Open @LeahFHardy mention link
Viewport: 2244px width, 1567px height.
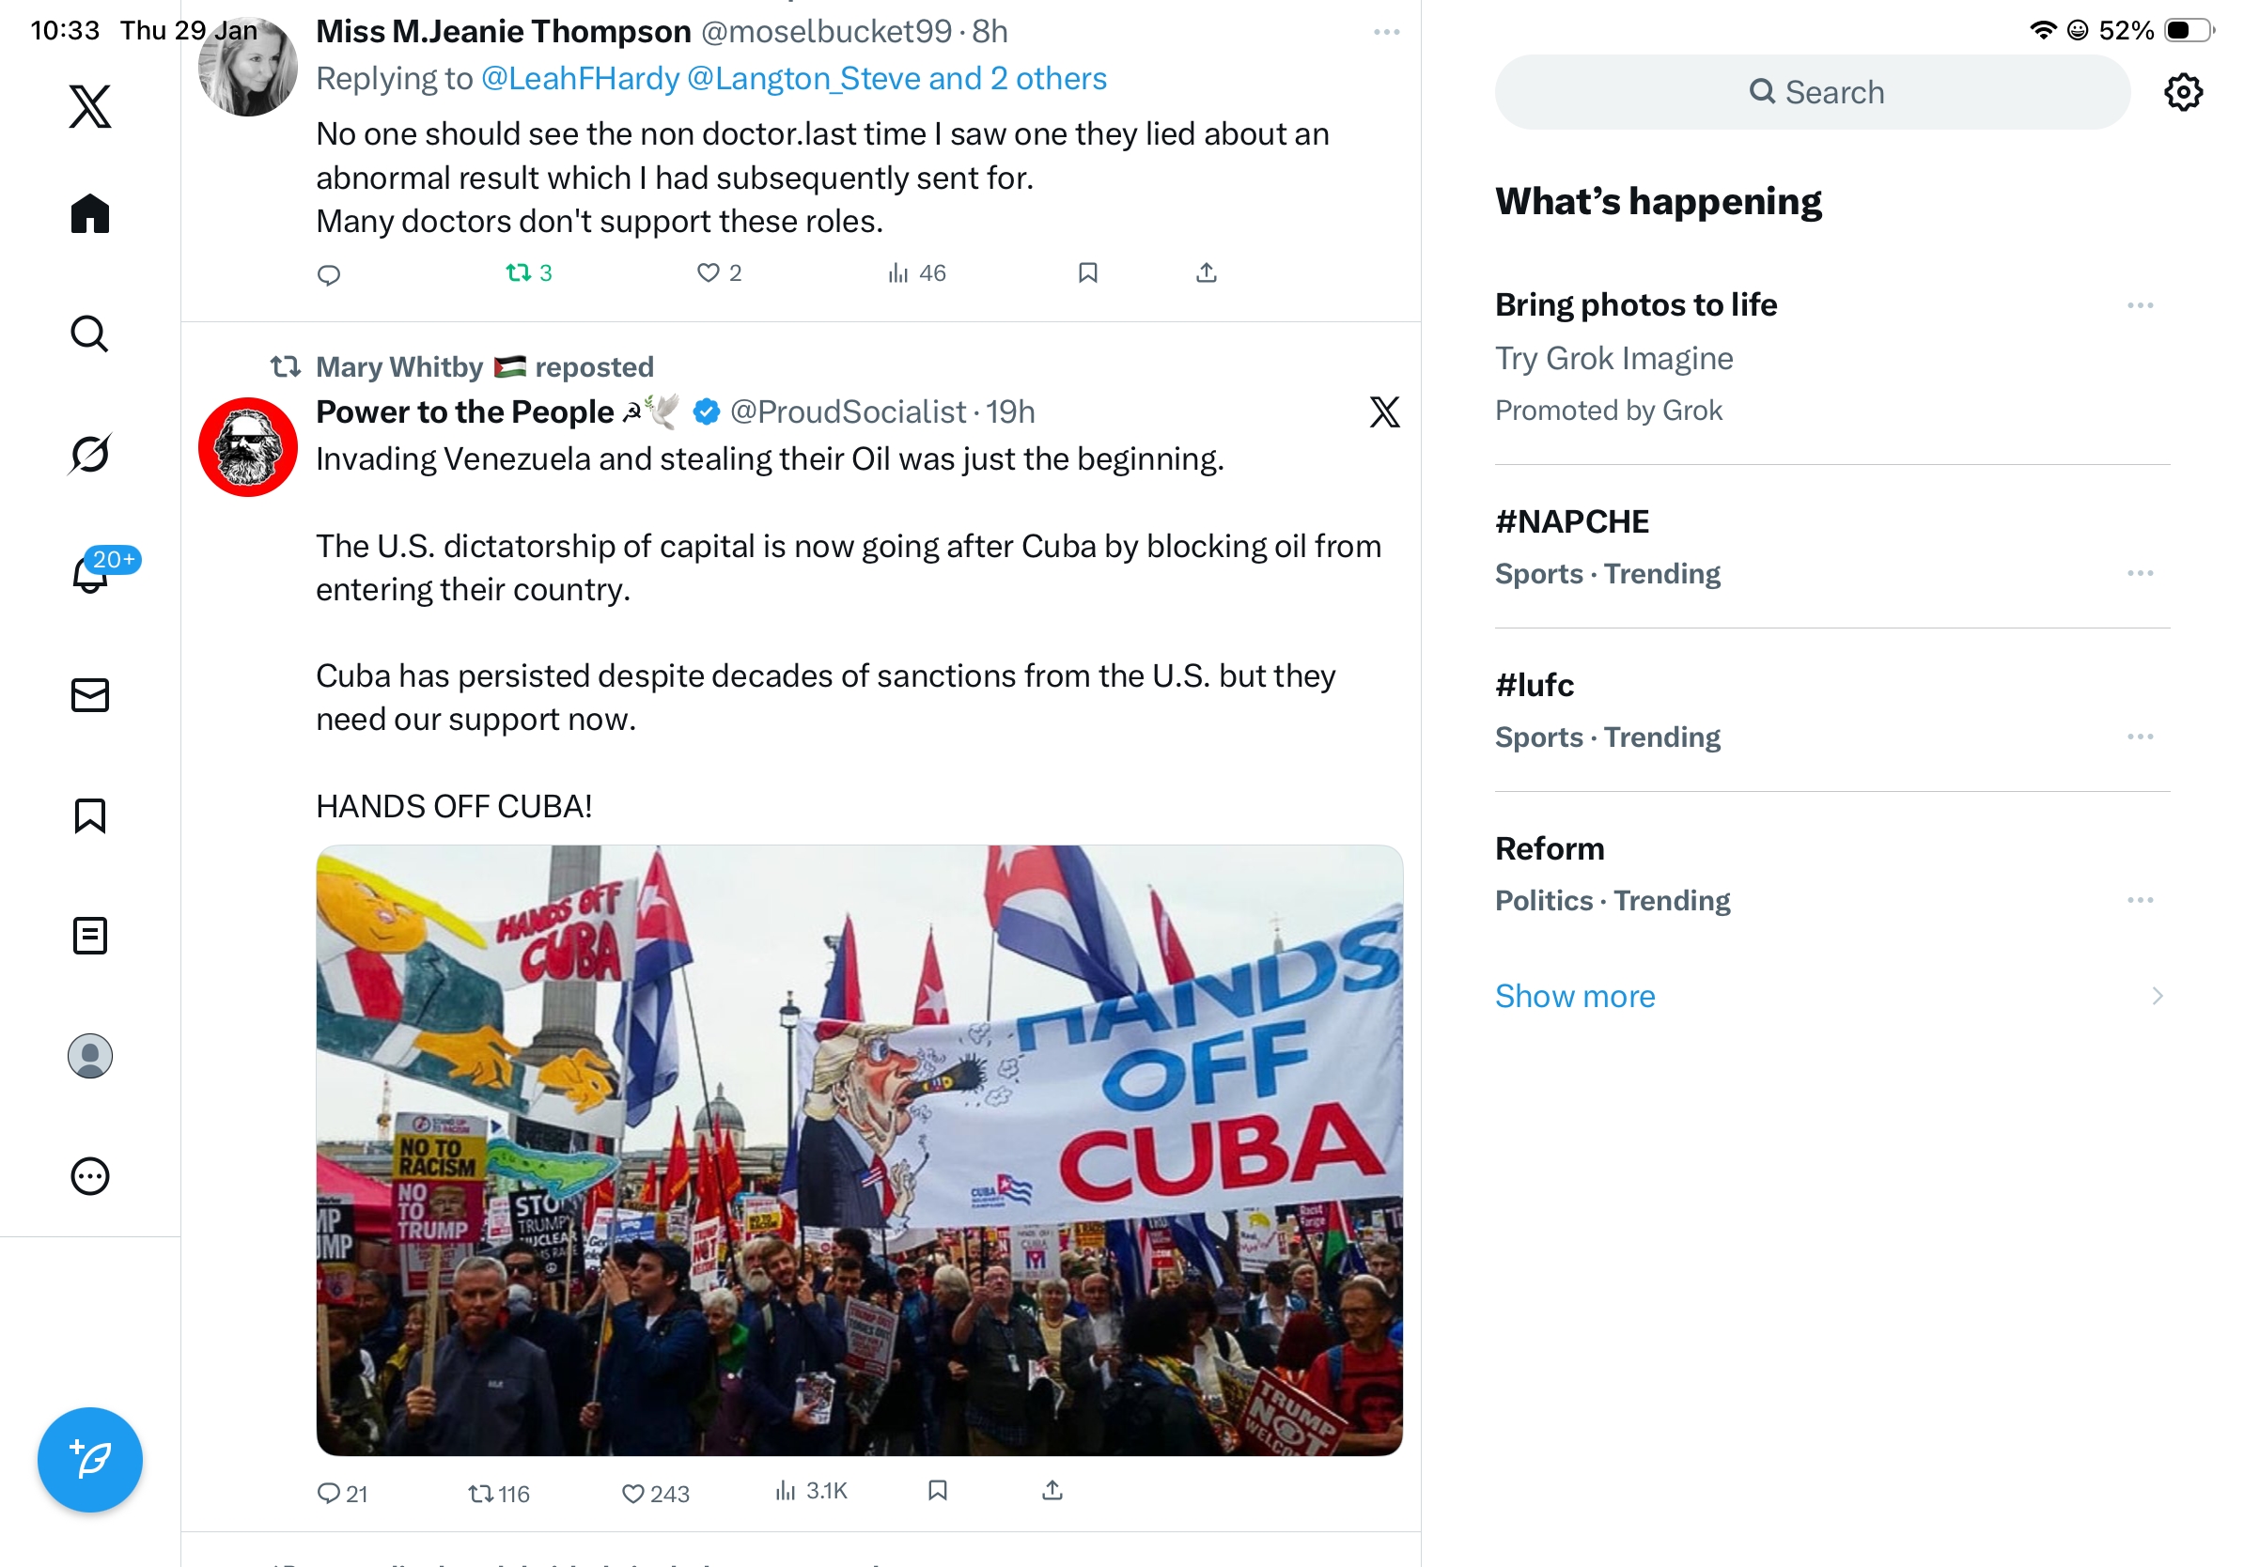(x=580, y=78)
